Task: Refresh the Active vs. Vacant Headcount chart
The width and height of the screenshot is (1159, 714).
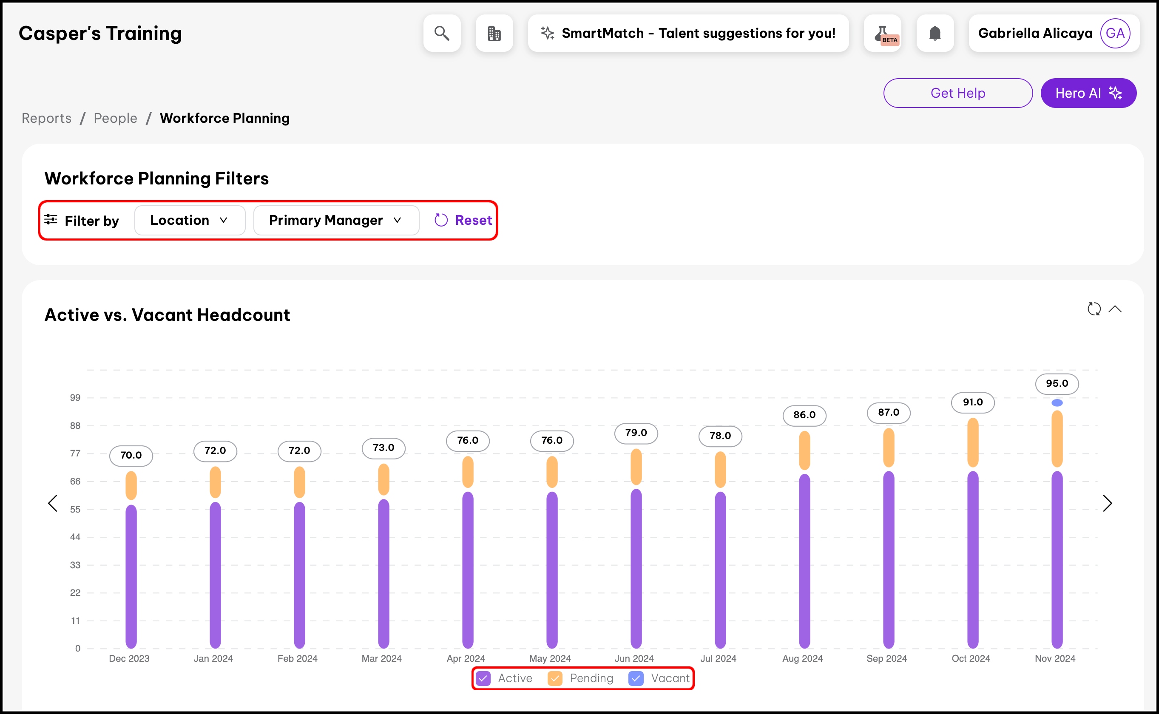Action: point(1094,309)
